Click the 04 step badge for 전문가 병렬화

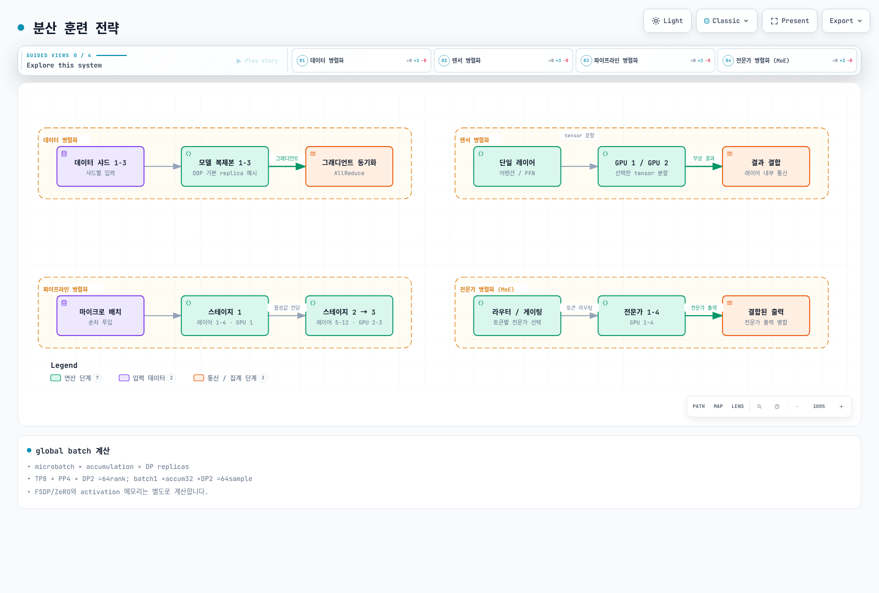pos(728,60)
